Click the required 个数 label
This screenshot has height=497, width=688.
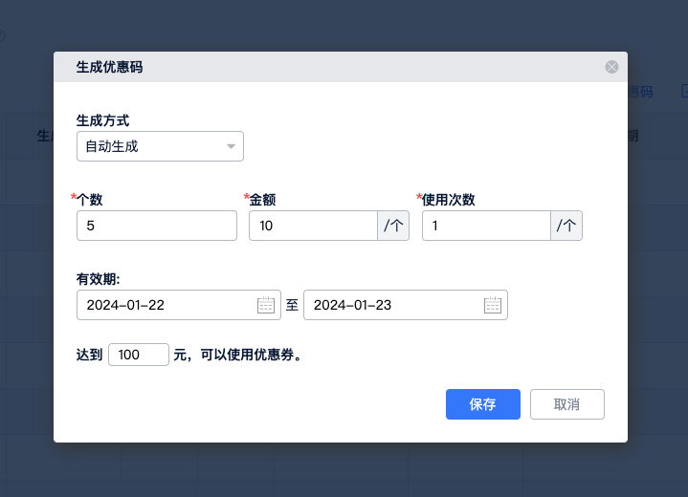coord(89,200)
